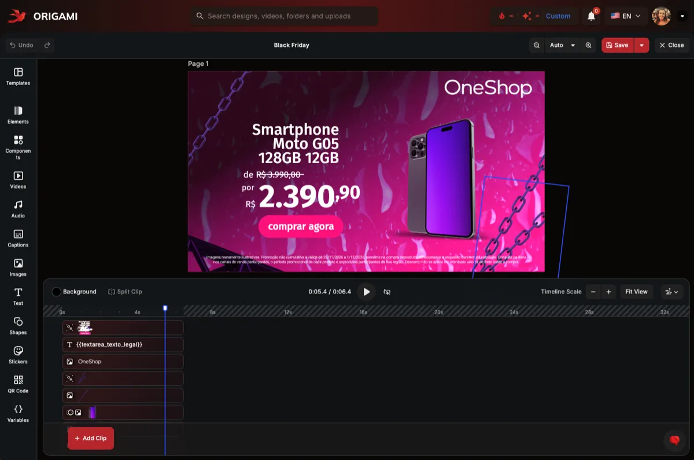694x460 pixels.
Task: Click the sparkle AI credits icon
Action: (x=526, y=16)
